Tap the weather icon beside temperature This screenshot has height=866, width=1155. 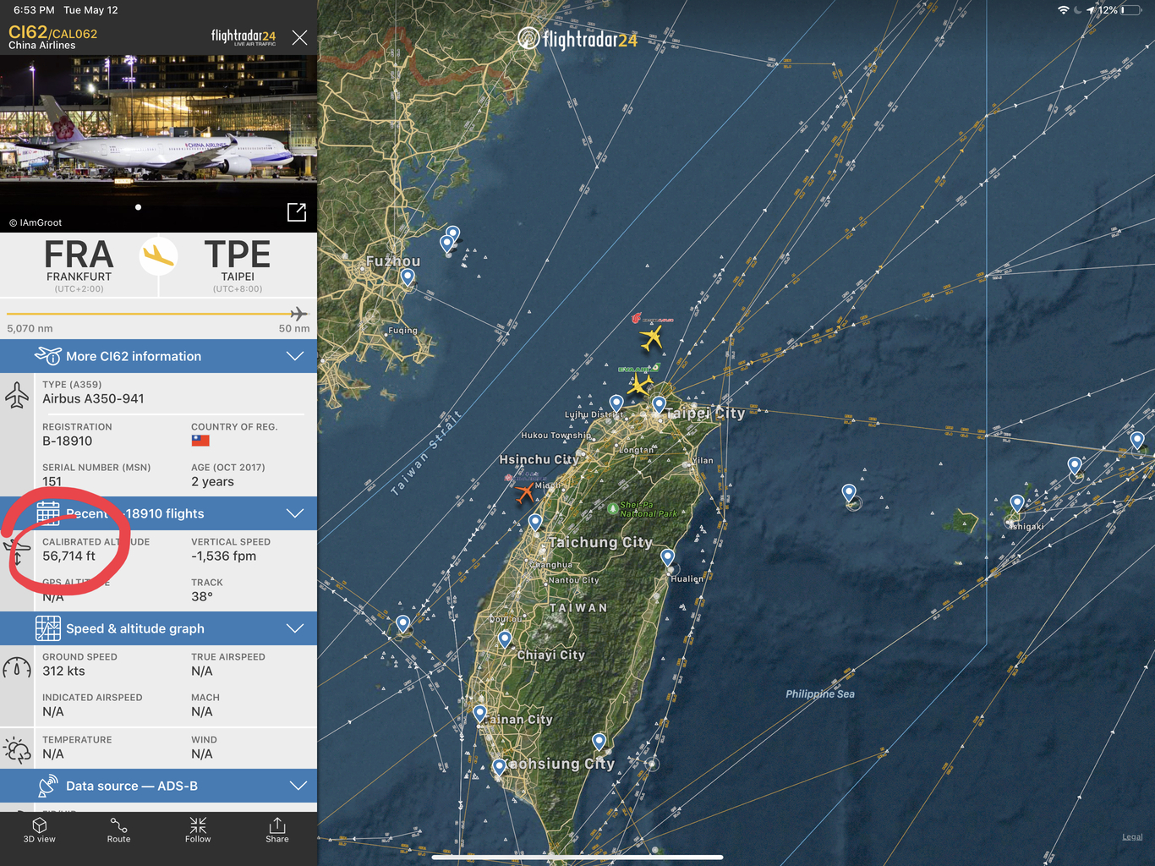coord(17,750)
